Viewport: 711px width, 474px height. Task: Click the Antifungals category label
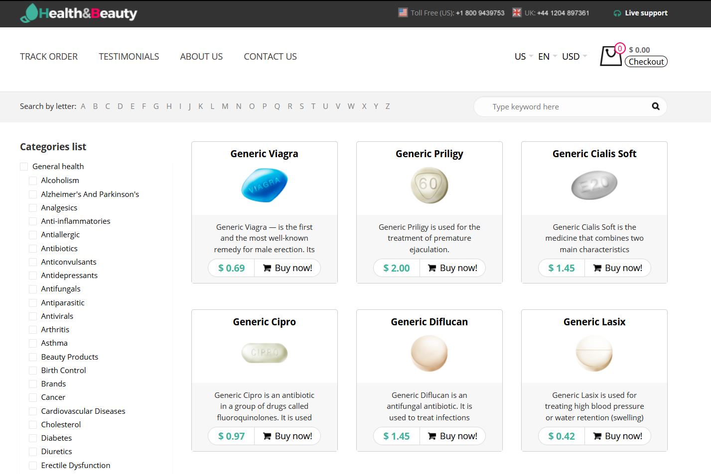pyautogui.click(x=61, y=289)
